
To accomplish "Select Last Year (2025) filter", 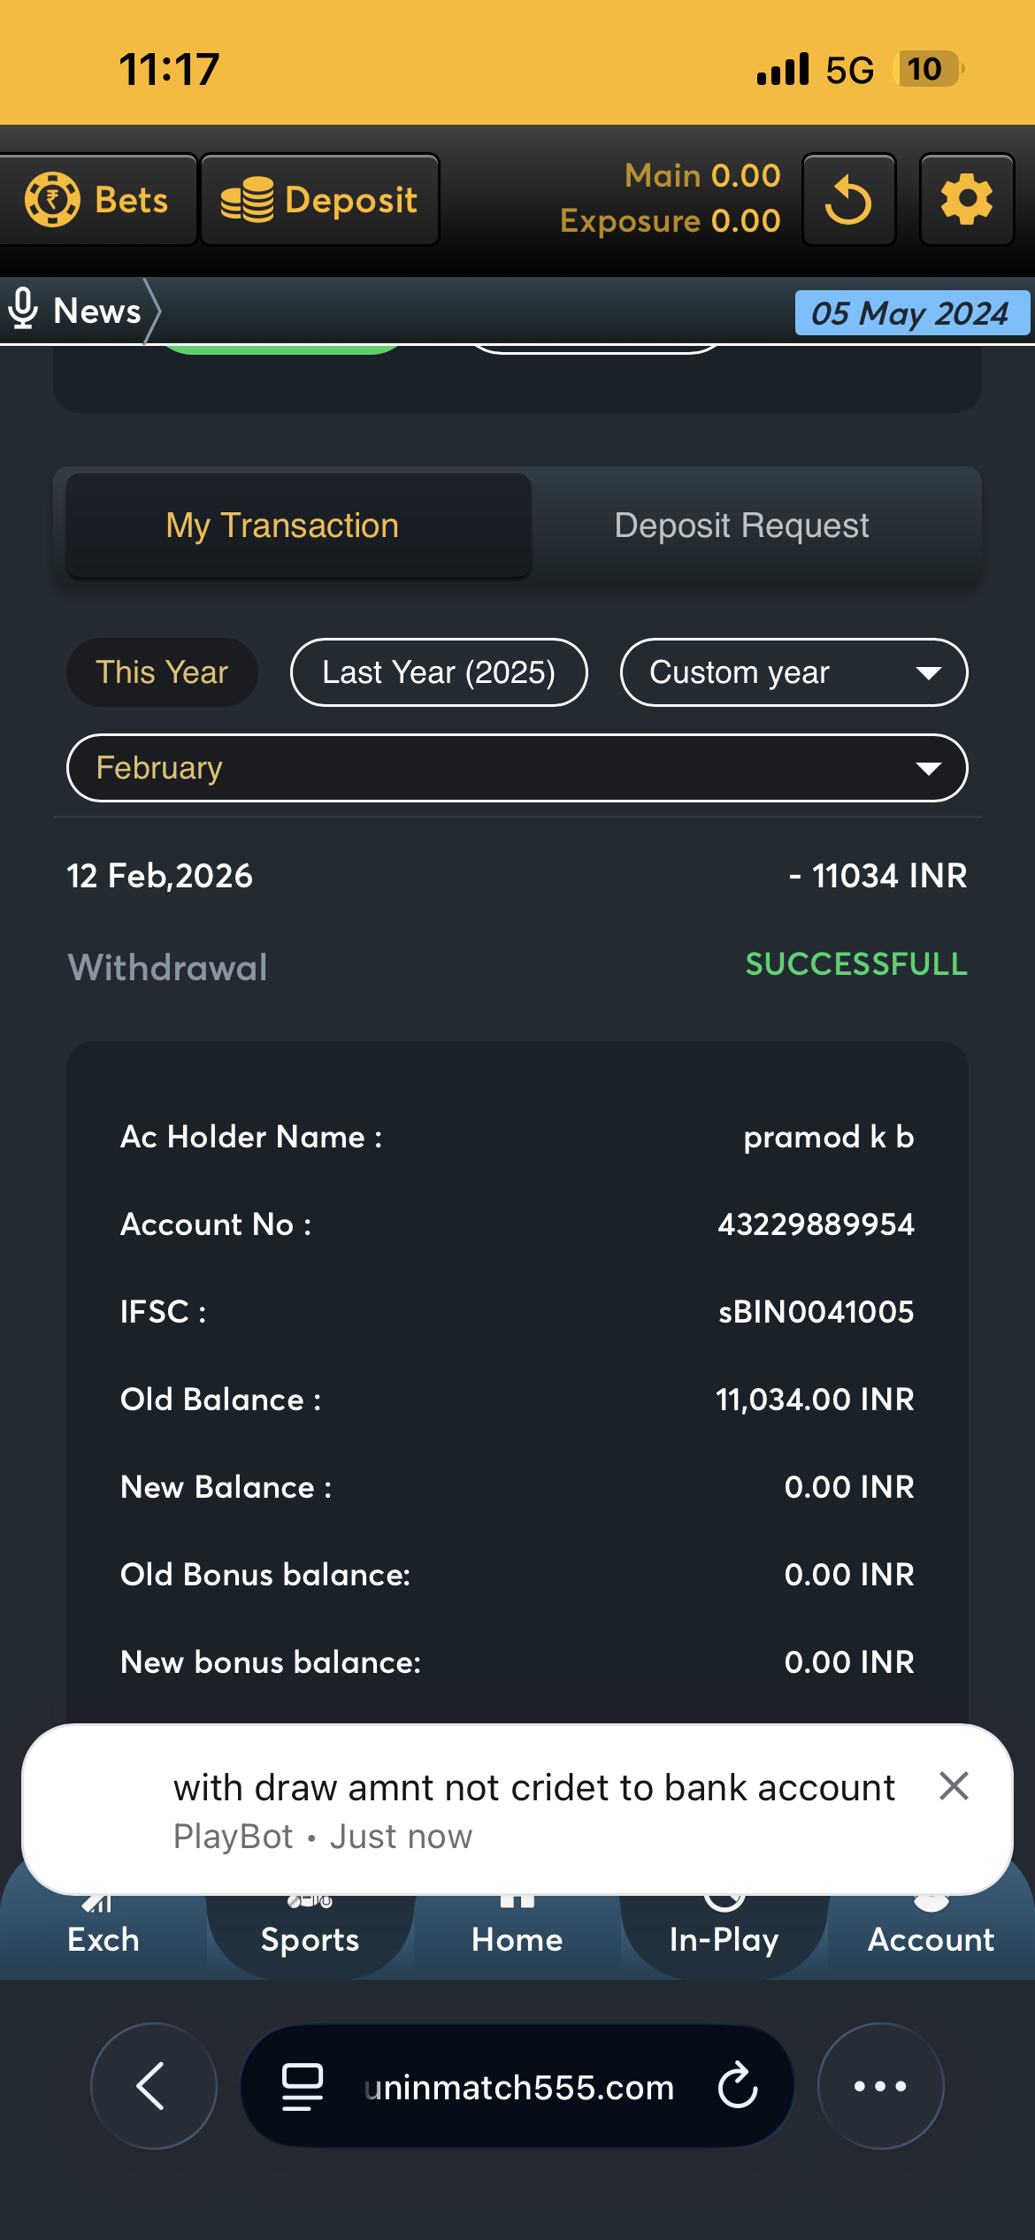I will coord(439,672).
